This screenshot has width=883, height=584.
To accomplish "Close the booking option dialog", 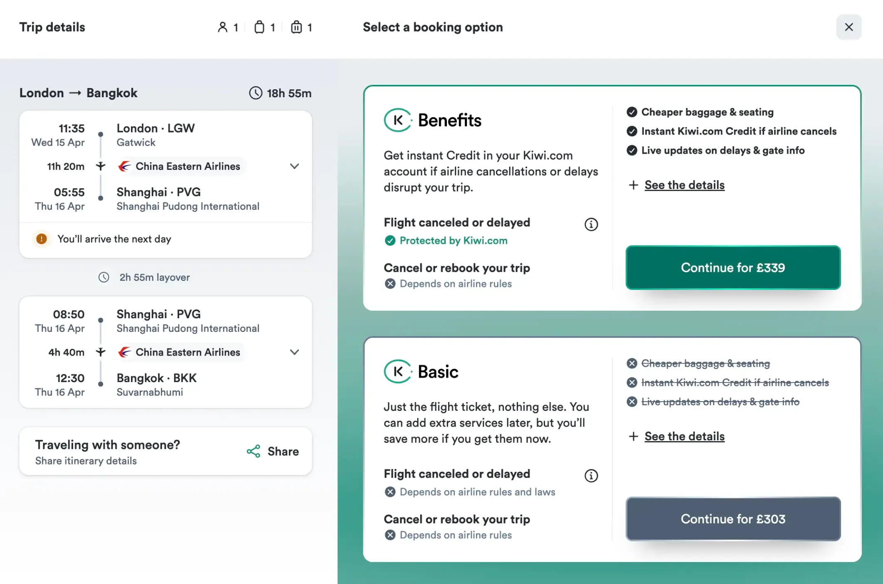I will (849, 27).
